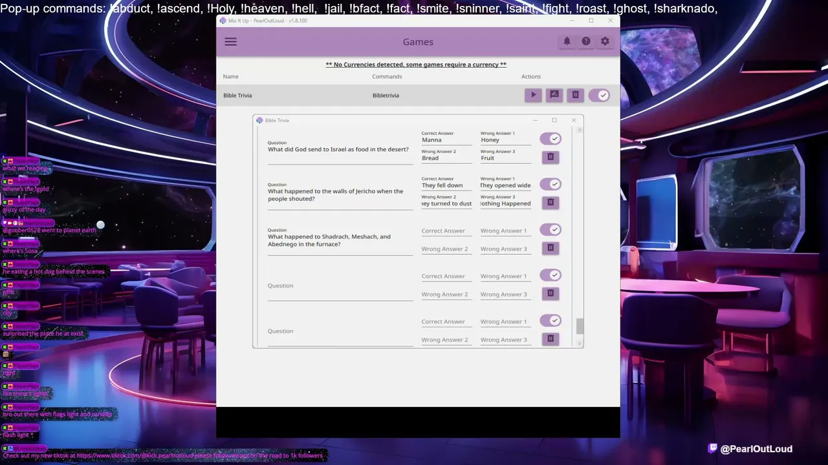The width and height of the screenshot is (828, 465).
Task: Minimize the Bible Trivia editor window
Action: [535, 120]
